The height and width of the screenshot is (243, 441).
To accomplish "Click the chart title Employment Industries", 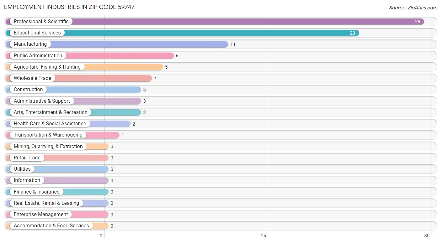I will [69, 7].
